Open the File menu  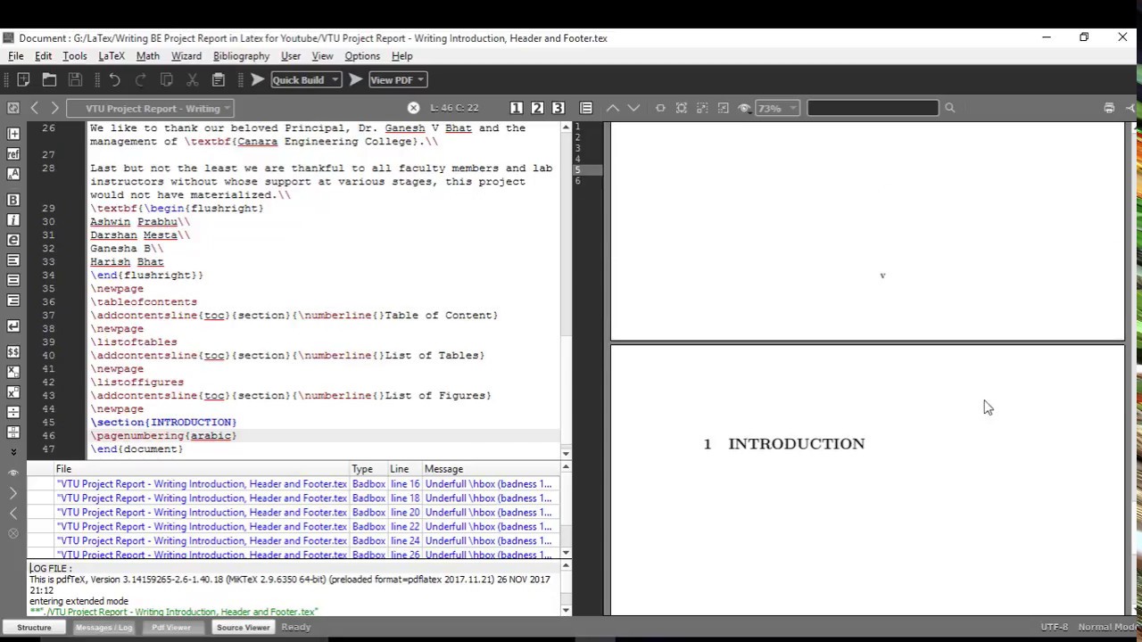pyautogui.click(x=15, y=56)
